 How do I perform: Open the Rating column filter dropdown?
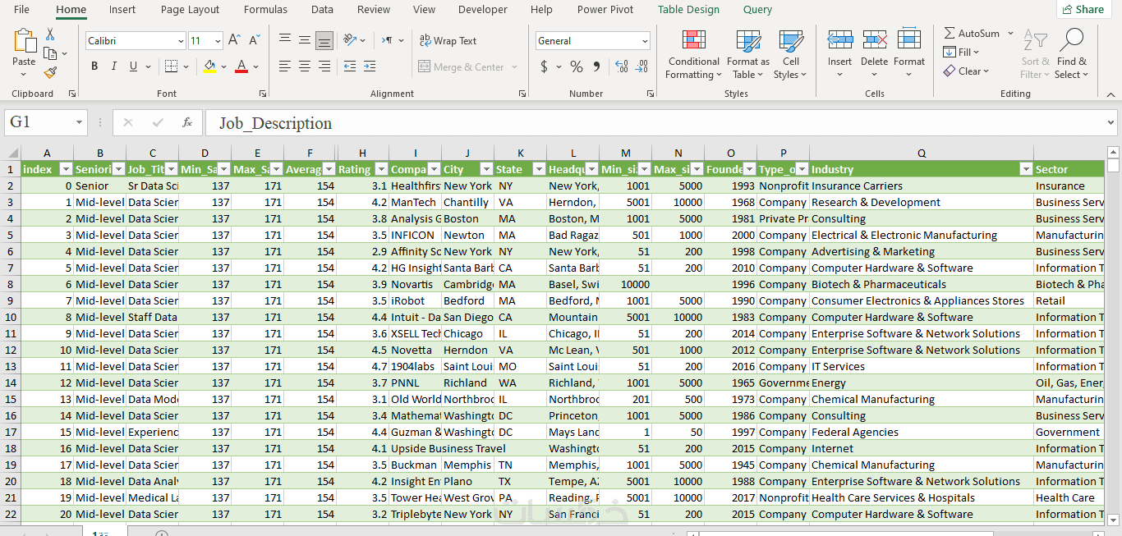[380, 169]
